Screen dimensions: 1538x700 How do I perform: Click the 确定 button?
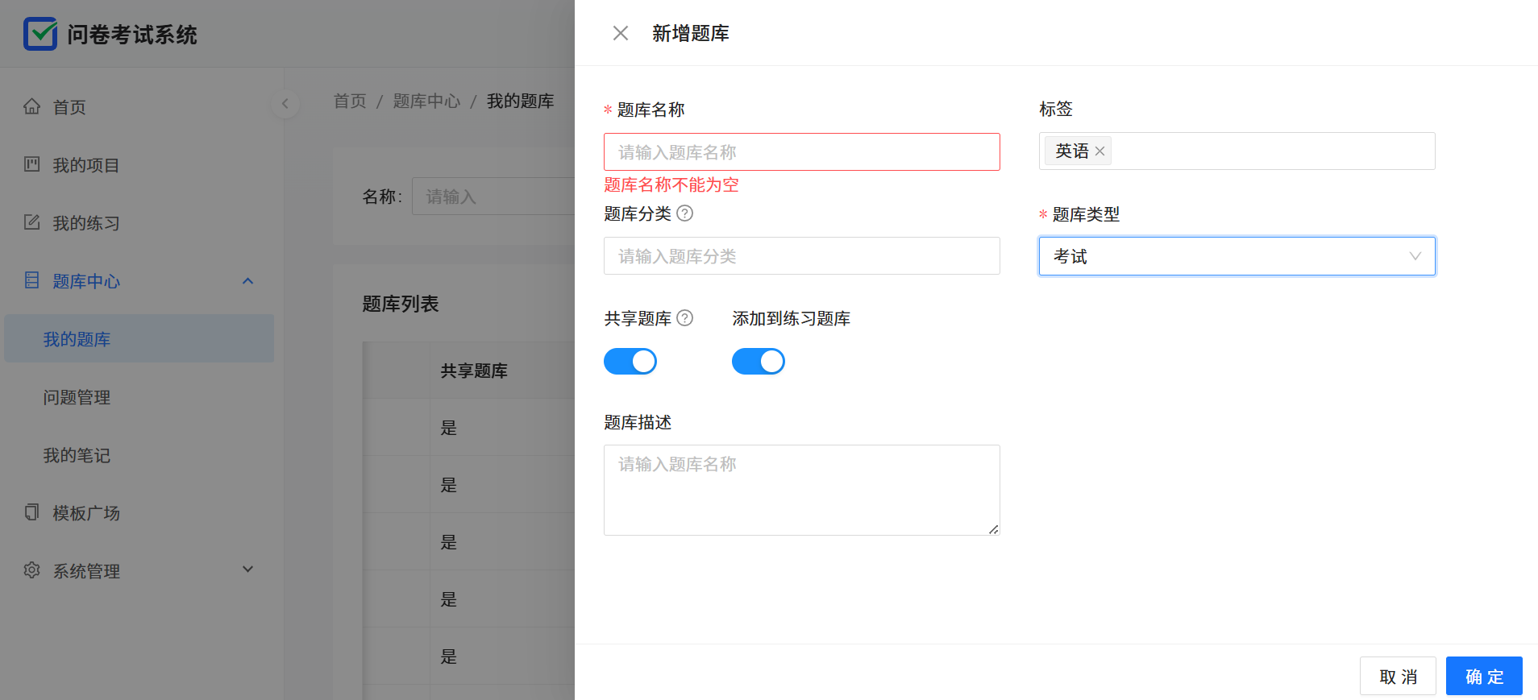pyautogui.click(x=1484, y=676)
